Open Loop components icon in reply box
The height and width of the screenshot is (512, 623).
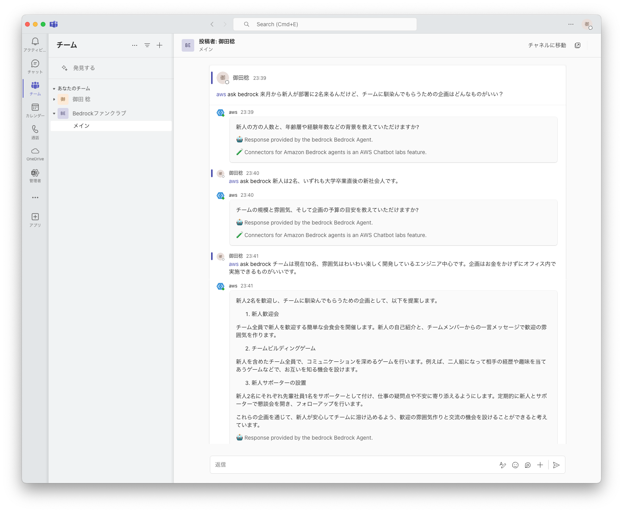(528, 465)
